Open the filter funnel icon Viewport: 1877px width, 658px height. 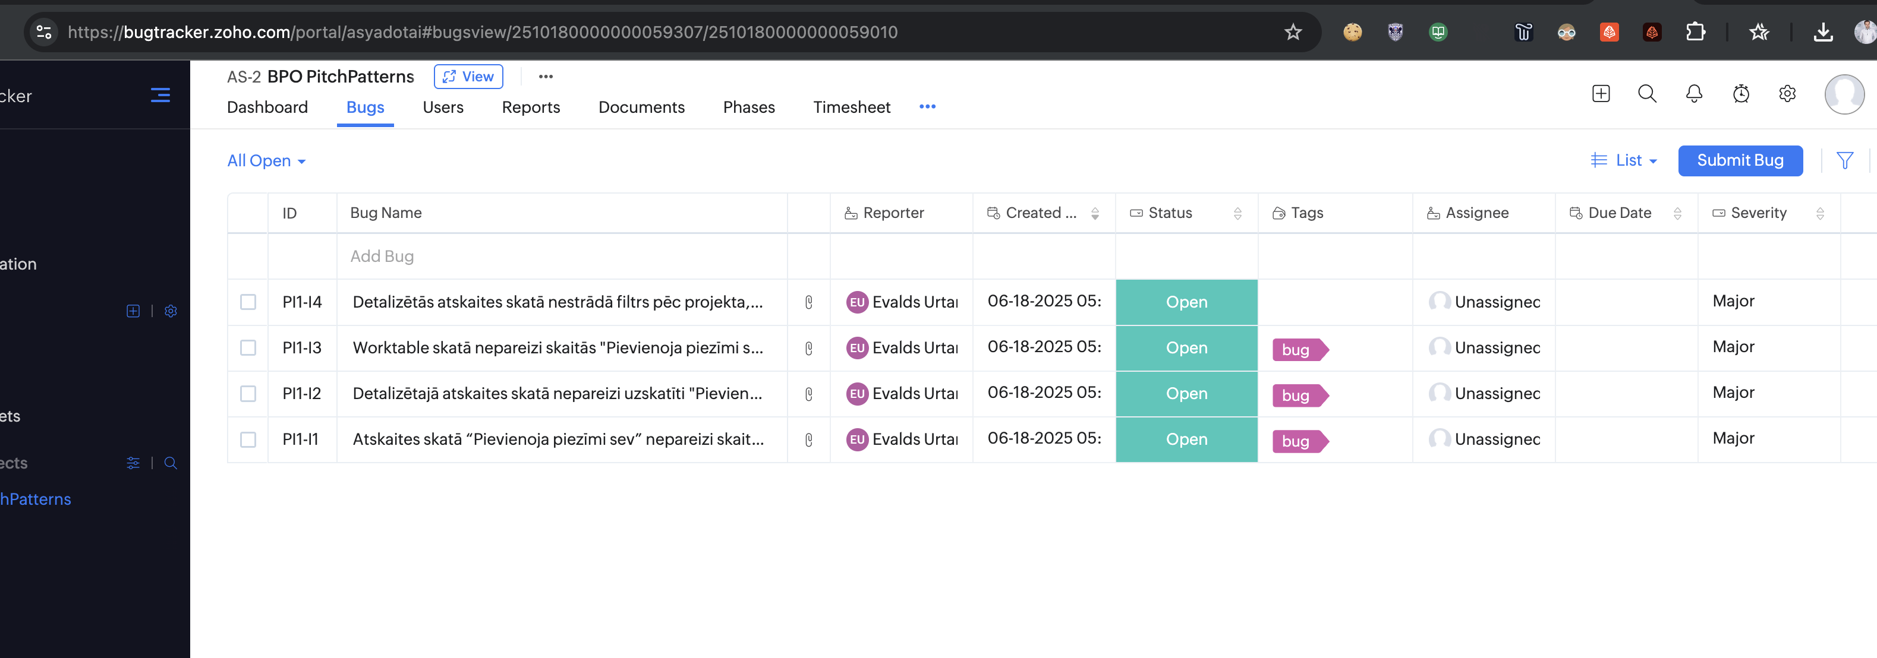pyautogui.click(x=1845, y=160)
